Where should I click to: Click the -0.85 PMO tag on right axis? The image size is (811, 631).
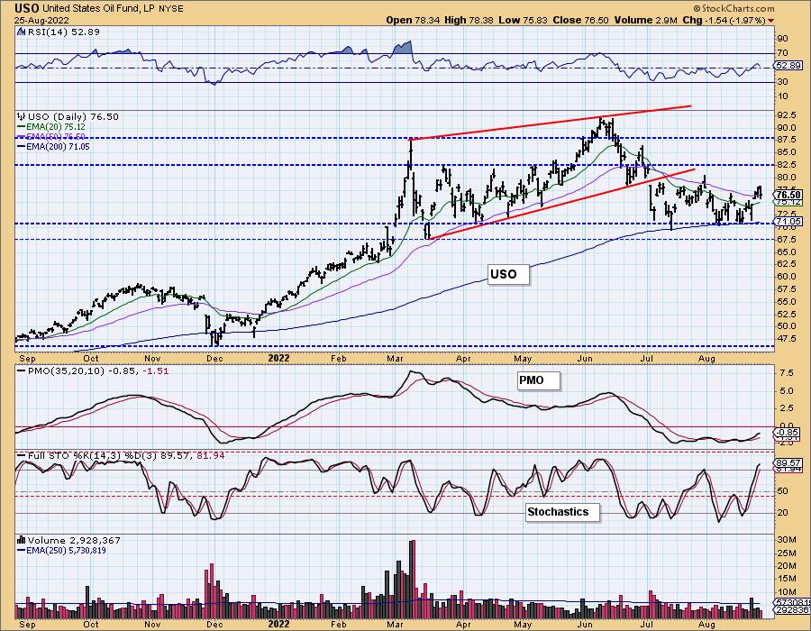pyautogui.click(x=788, y=433)
